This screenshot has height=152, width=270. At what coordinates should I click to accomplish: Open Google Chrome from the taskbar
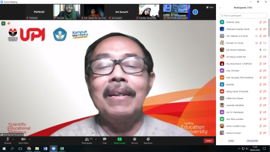point(29,149)
